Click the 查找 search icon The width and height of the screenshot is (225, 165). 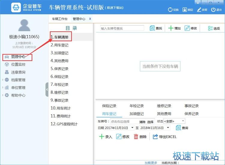pos(152,28)
